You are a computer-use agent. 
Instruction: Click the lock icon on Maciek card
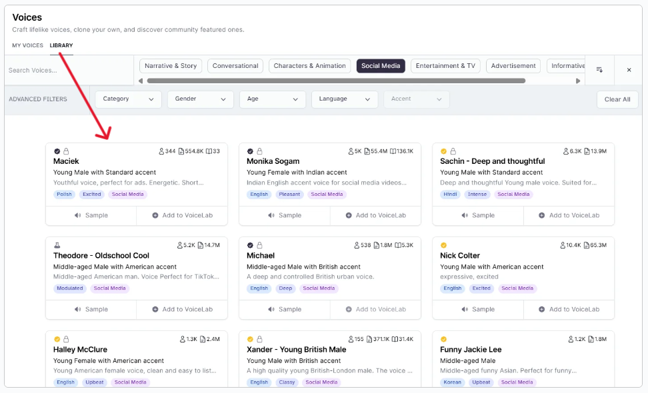coord(66,151)
